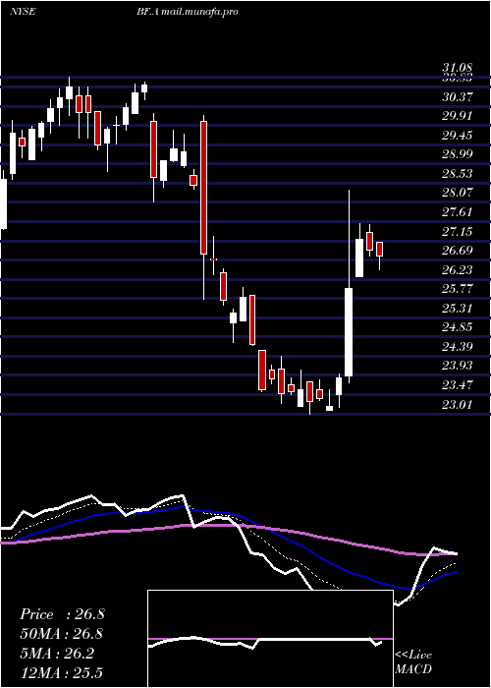Select the 23.01 price axis label
491x688 pixels.
click(x=457, y=404)
